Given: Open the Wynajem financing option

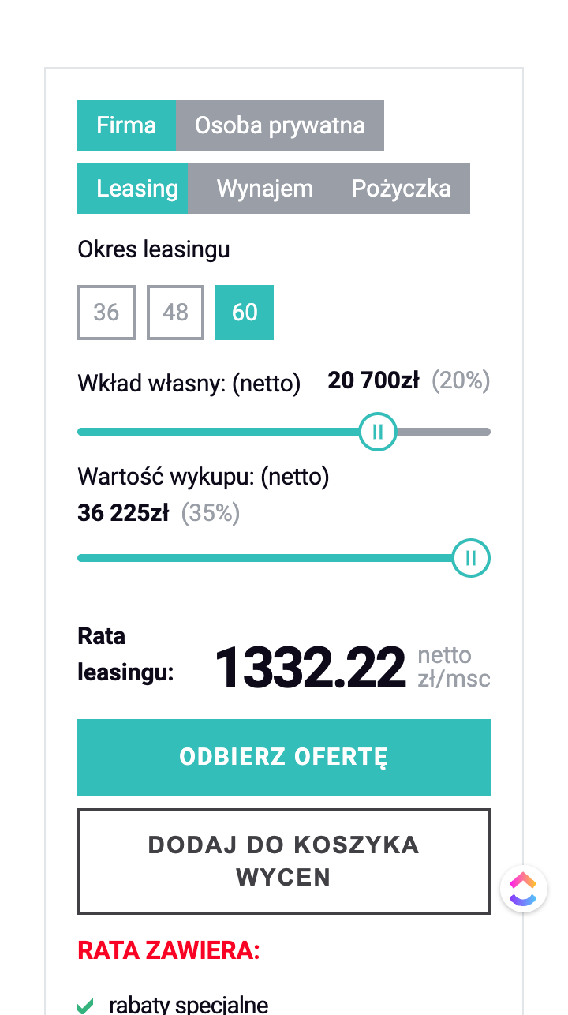Looking at the screenshot, I should [264, 189].
